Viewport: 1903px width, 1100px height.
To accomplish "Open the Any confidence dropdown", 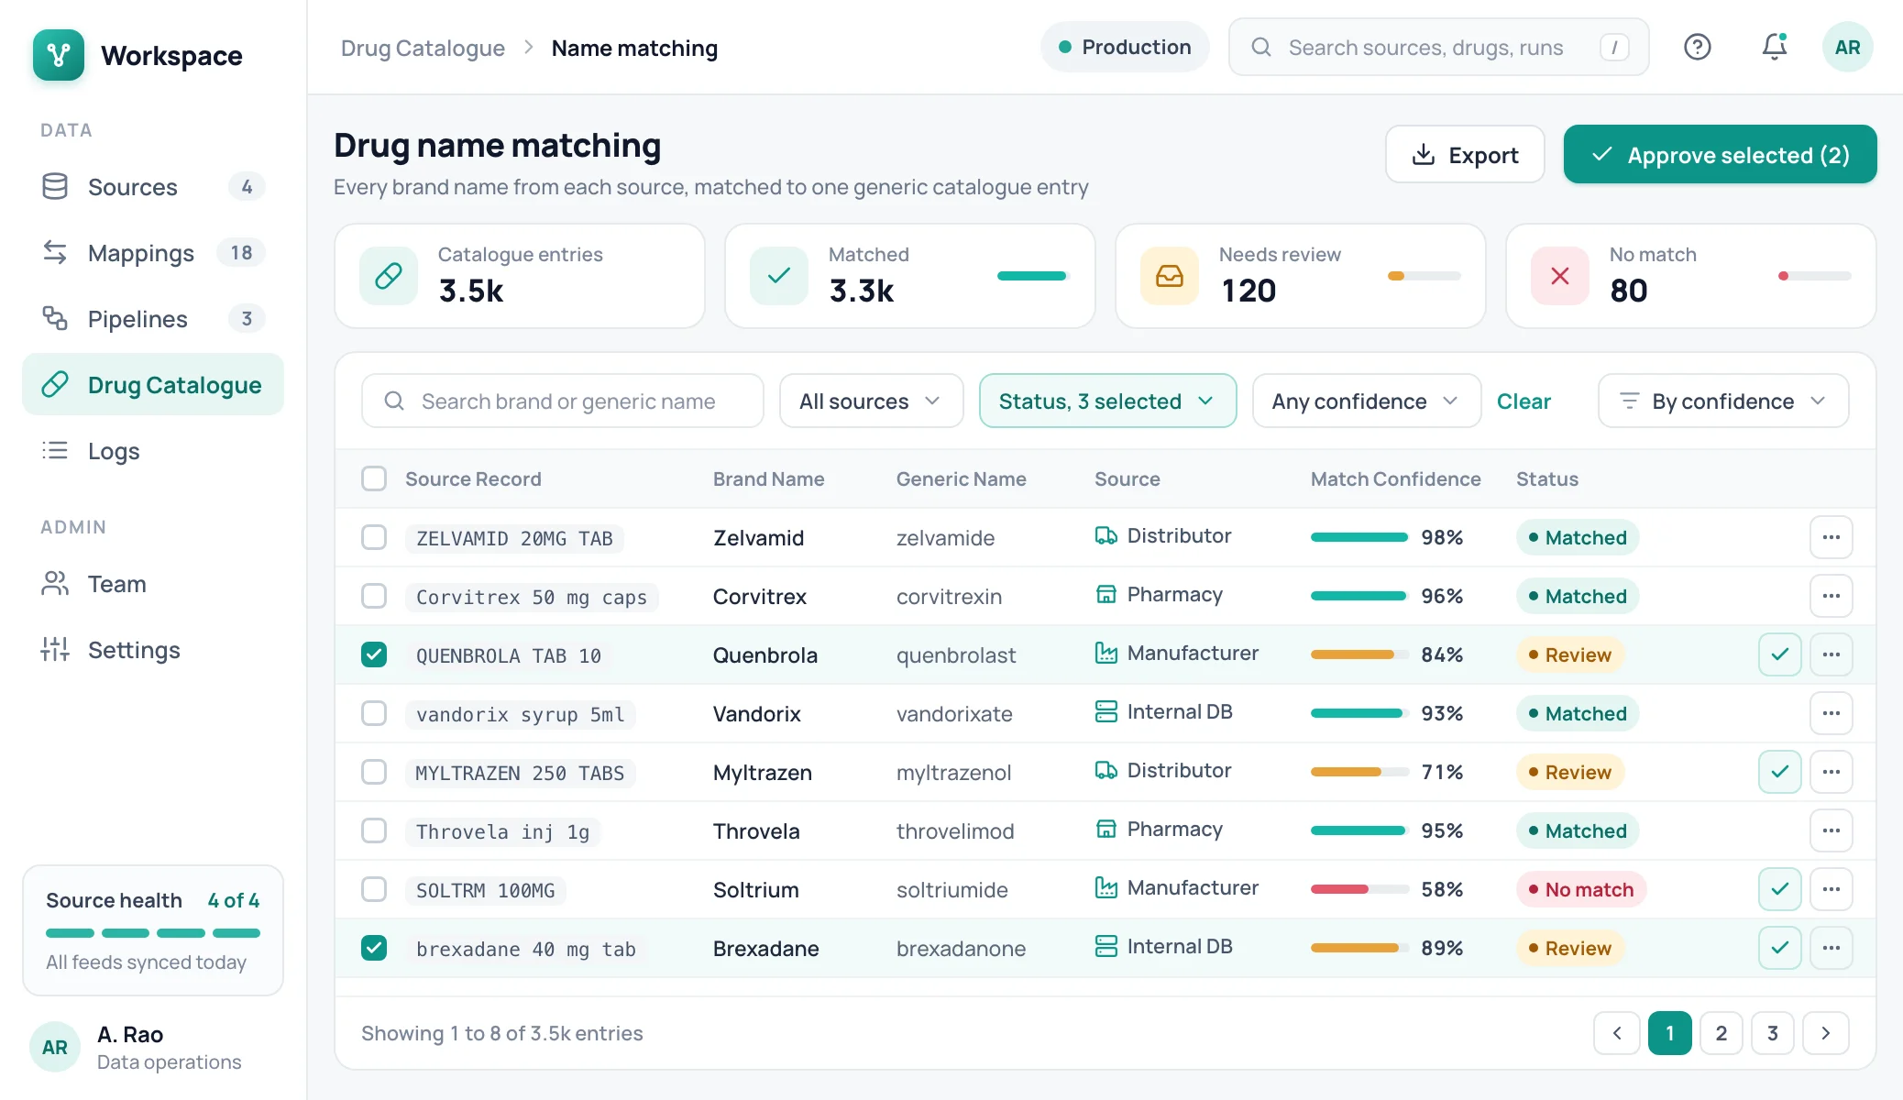I will [x=1366, y=401].
